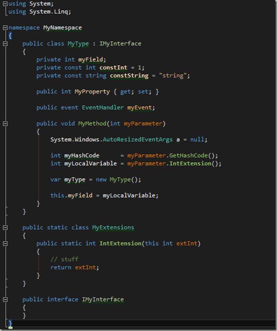Click the 'var' keyword
Screen dimensions: 277x331
coord(55,180)
